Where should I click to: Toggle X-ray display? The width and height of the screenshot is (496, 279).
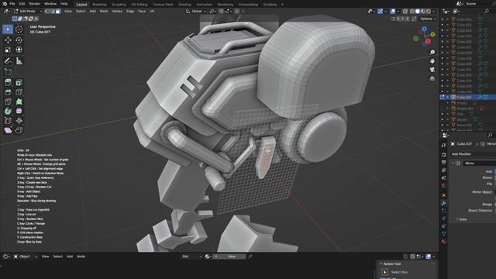click(x=405, y=12)
